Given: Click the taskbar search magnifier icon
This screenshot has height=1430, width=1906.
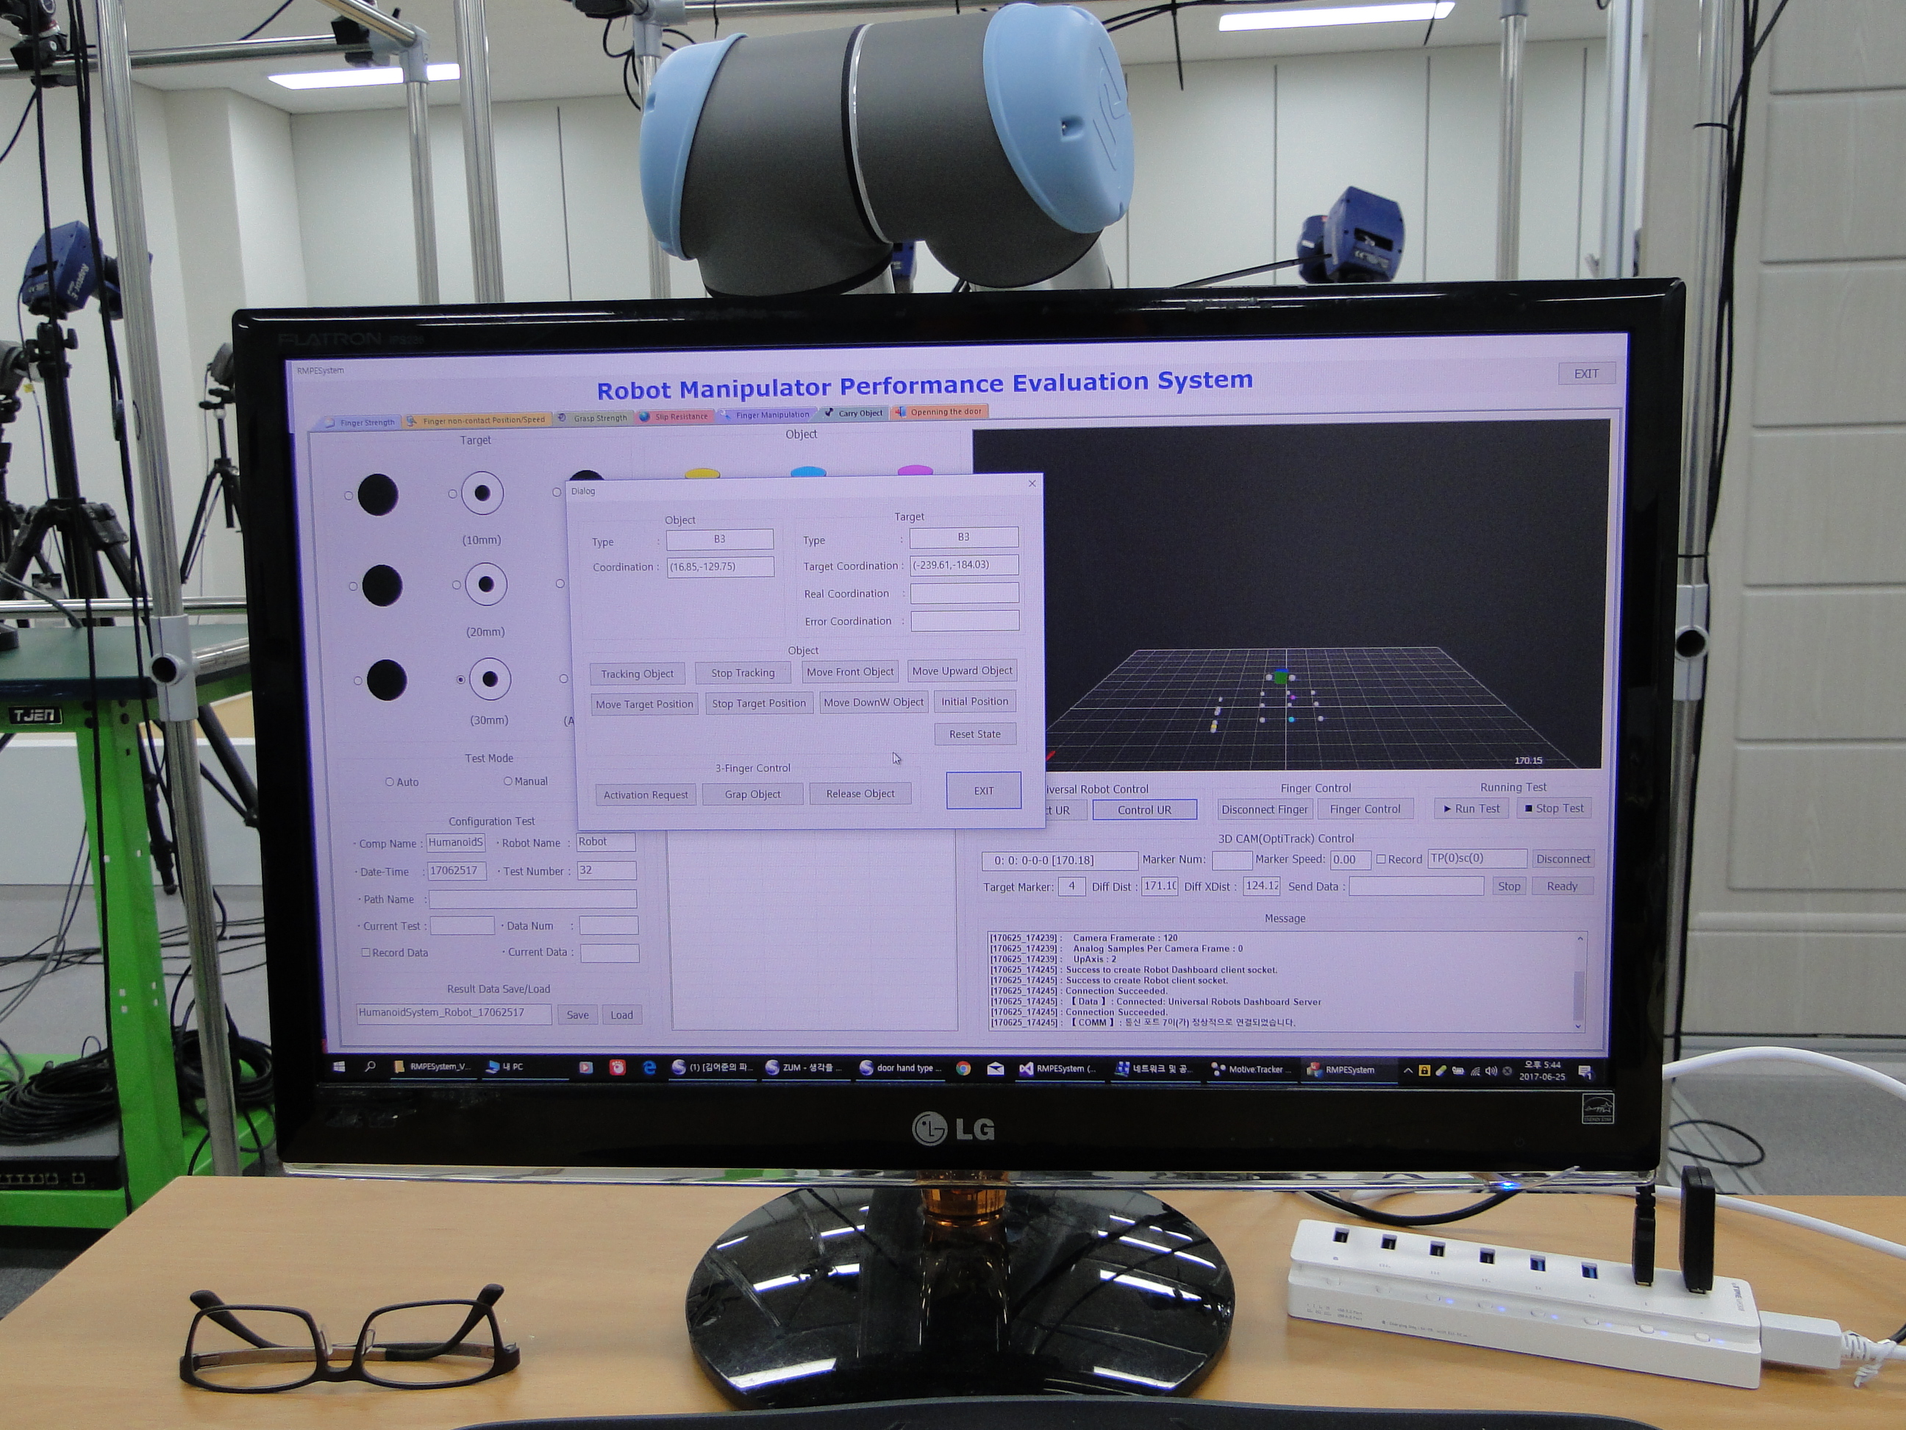Looking at the screenshot, I should click(x=371, y=1067).
